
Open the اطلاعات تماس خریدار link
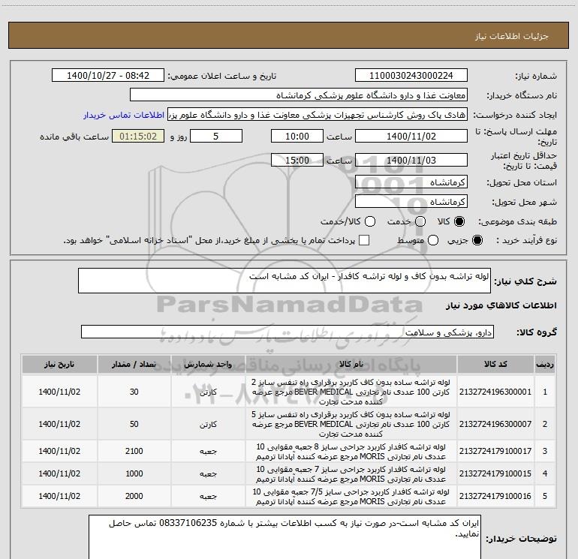pyautogui.click(x=124, y=115)
